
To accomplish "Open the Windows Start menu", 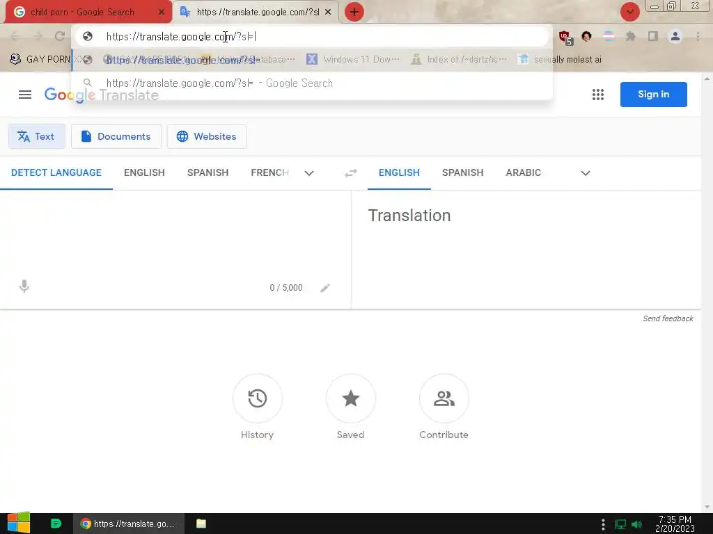I will (18, 523).
